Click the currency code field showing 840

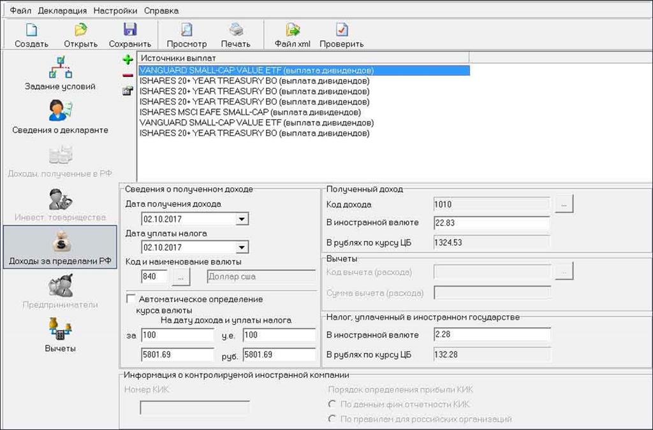pos(154,276)
